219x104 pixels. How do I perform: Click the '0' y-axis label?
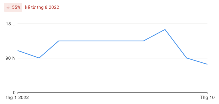(14, 93)
